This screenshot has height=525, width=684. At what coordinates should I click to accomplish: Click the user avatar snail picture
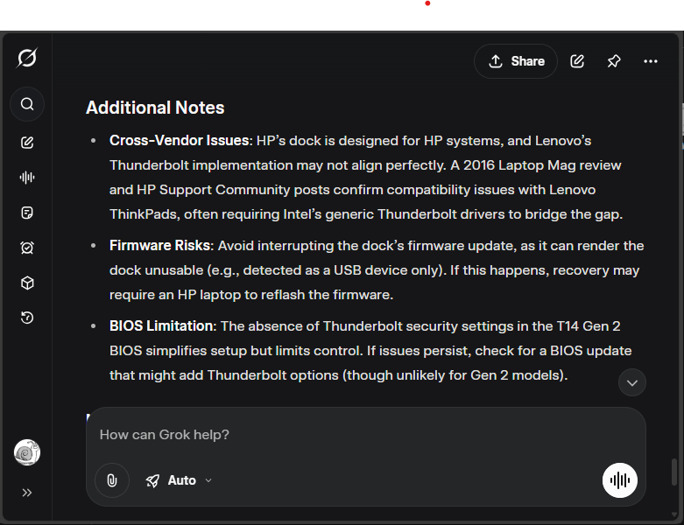(x=27, y=452)
